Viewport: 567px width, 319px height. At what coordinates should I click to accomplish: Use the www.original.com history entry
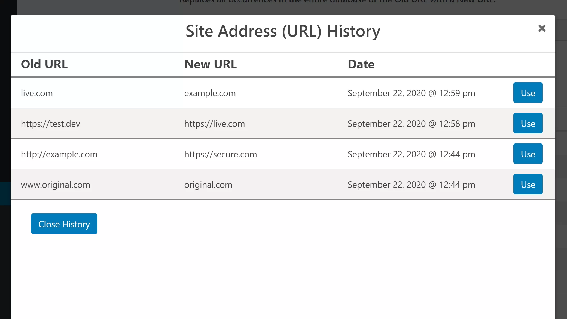coord(528,184)
